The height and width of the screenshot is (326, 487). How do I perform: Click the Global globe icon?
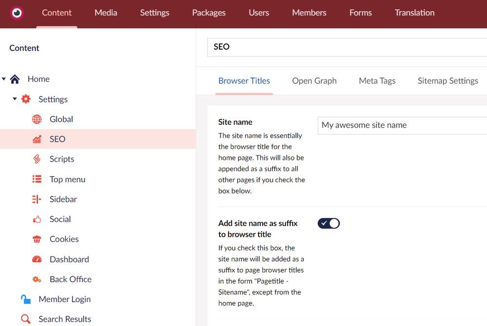tap(37, 119)
